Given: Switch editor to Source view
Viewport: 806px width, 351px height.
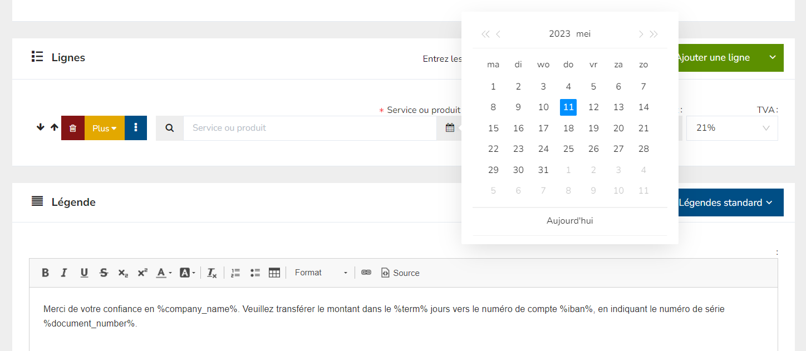Looking at the screenshot, I should tap(400, 273).
